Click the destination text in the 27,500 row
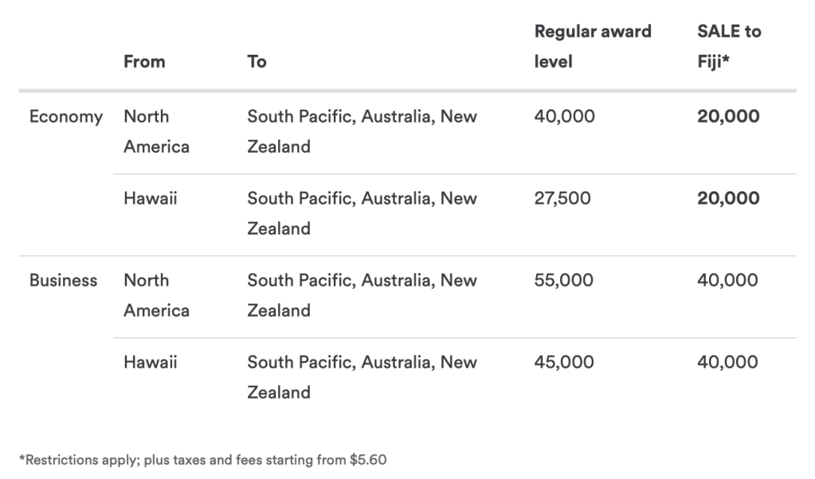Image resolution: width=815 pixels, height=479 pixels. [x=362, y=213]
